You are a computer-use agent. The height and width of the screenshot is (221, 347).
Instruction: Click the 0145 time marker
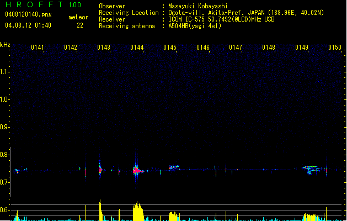pos(170,48)
